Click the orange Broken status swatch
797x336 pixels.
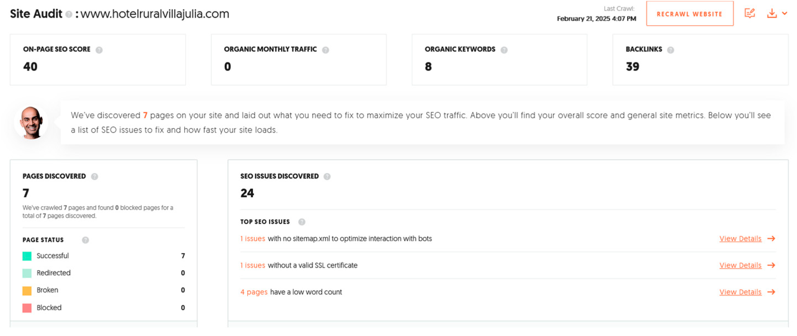pos(27,291)
